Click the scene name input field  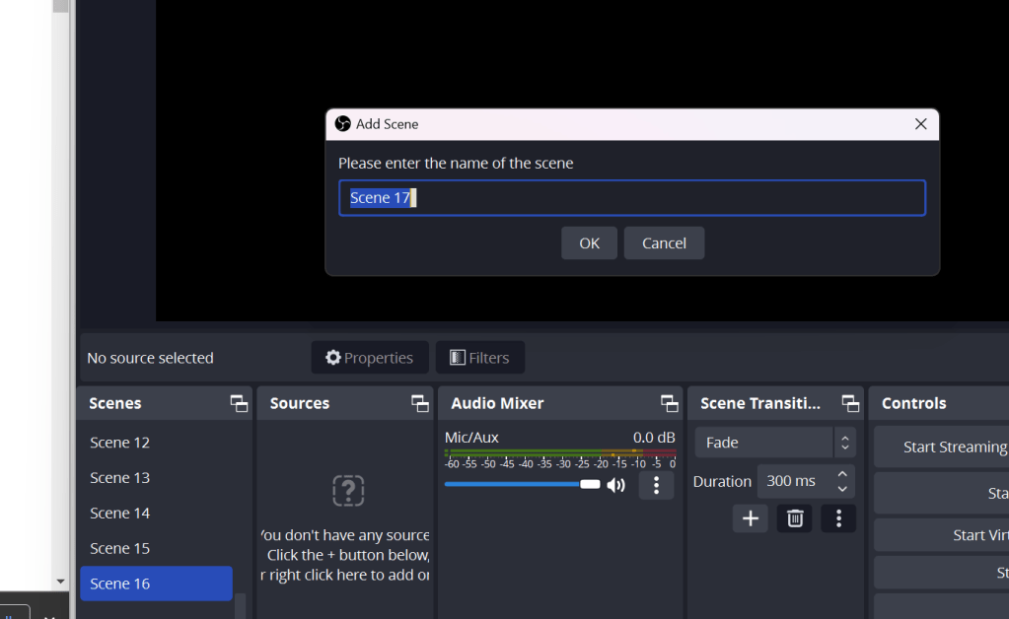[632, 198]
